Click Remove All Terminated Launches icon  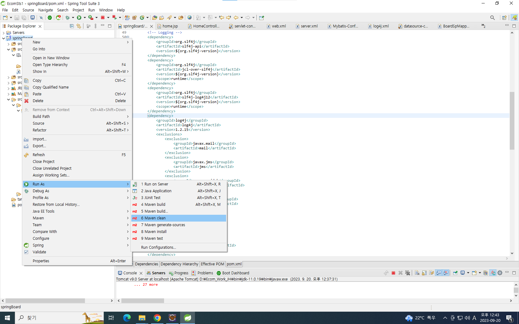(x=408, y=273)
